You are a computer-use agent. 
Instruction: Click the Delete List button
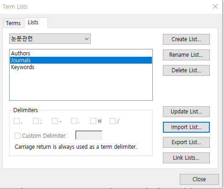[x=186, y=70]
